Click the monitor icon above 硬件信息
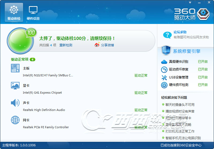 tap(33, 10)
